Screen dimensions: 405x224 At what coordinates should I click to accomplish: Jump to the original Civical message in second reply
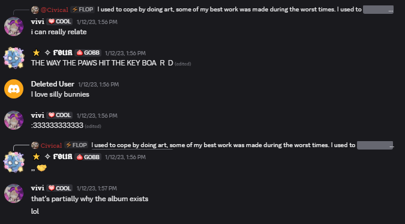pyautogui.click(x=223, y=145)
